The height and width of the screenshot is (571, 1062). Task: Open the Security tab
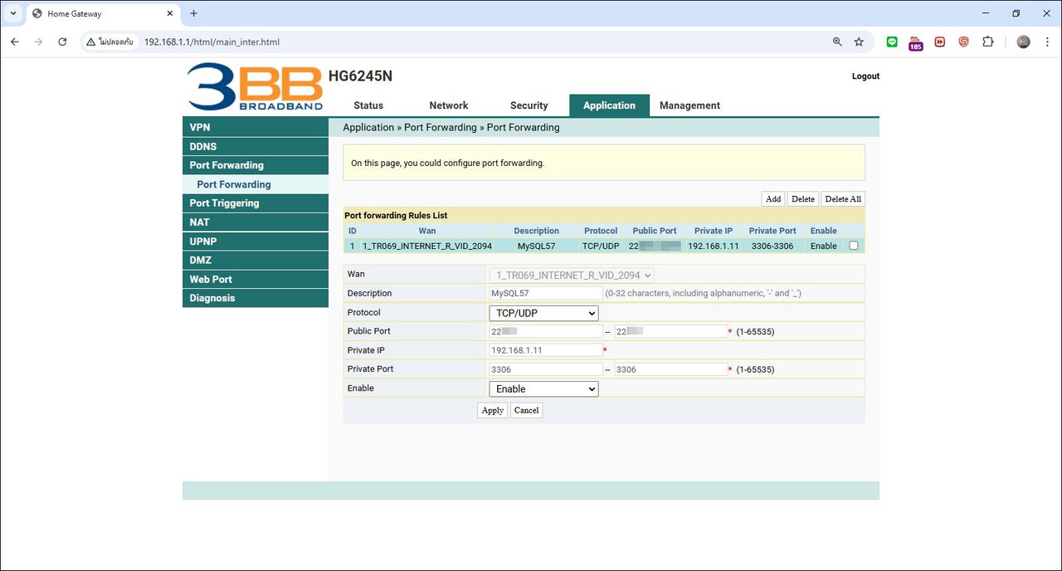click(529, 105)
